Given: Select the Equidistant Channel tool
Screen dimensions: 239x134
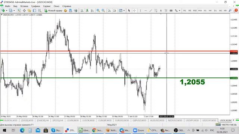Looking at the screenshot, I should [x=156, y=10].
